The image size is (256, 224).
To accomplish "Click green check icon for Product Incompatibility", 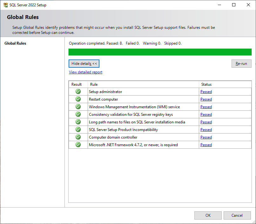I will [x=78, y=130].
